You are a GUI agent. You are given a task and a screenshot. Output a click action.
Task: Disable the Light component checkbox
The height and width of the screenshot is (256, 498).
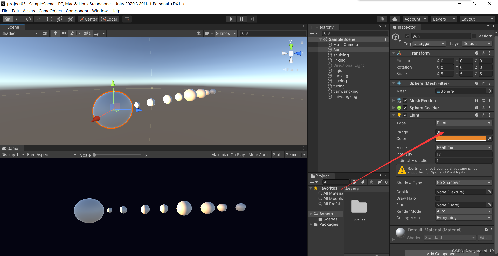[x=405, y=115]
